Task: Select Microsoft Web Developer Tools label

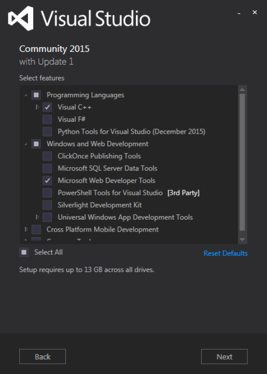Action: [106, 181]
